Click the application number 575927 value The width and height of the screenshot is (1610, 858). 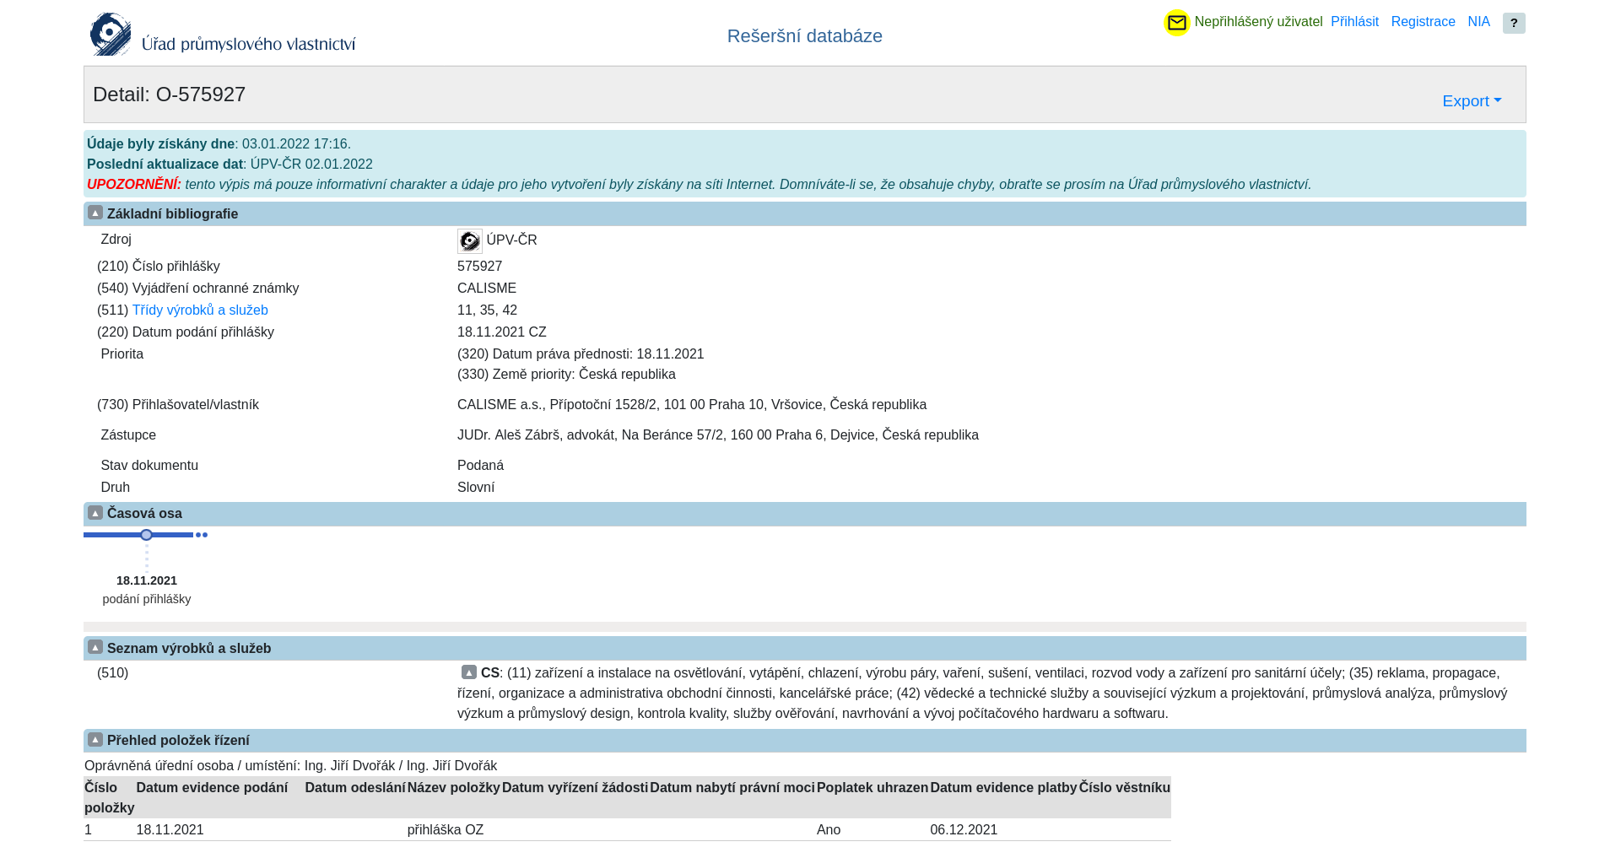pos(479,267)
